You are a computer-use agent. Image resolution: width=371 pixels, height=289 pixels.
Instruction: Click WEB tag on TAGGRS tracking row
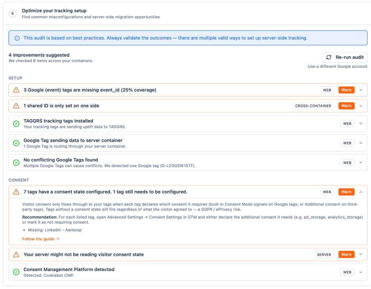(347, 123)
